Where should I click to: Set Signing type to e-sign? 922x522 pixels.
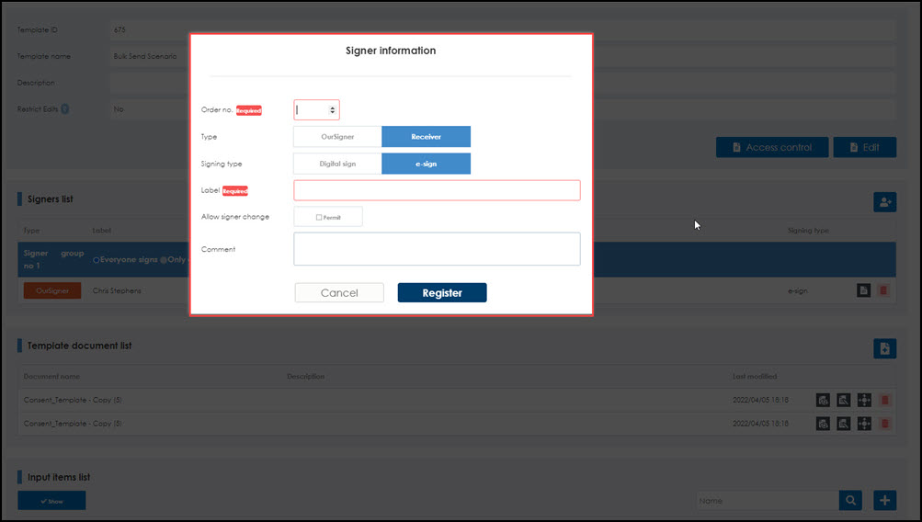(x=426, y=164)
